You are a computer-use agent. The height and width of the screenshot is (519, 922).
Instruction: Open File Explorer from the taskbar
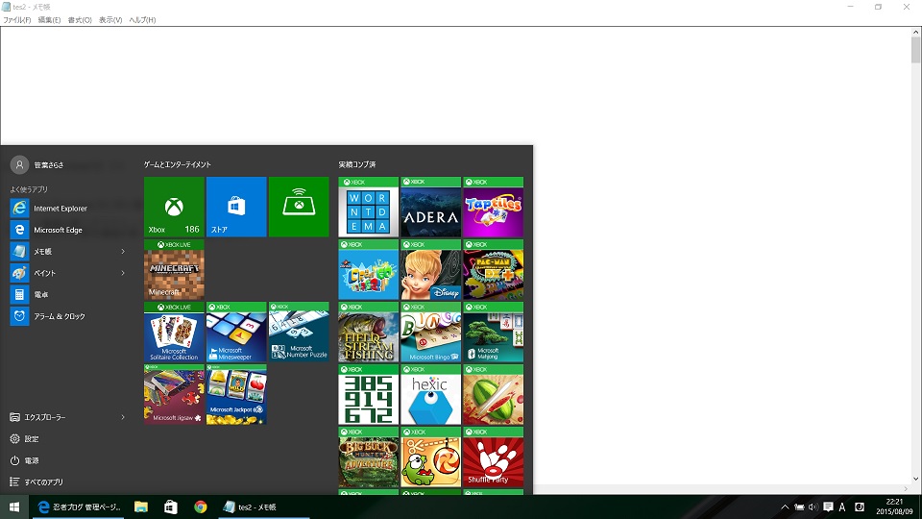click(141, 507)
